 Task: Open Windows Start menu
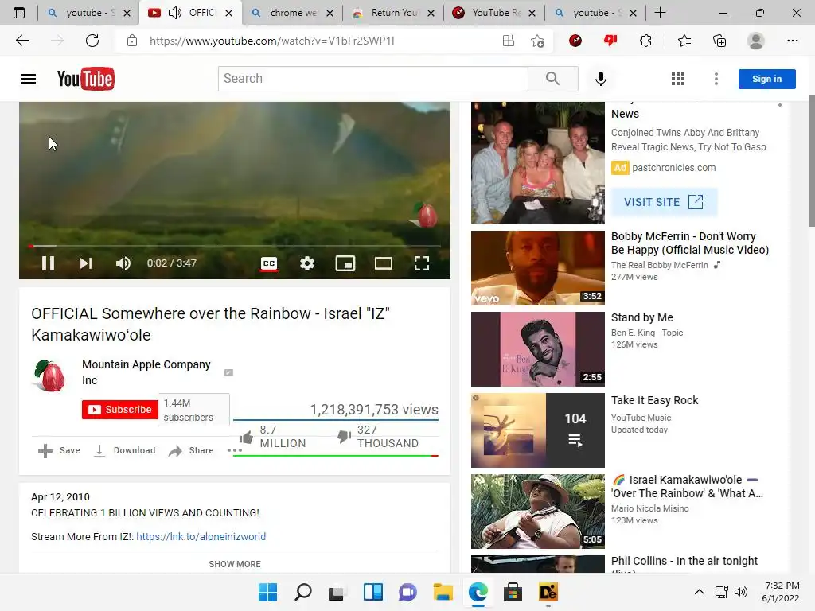point(267,592)
